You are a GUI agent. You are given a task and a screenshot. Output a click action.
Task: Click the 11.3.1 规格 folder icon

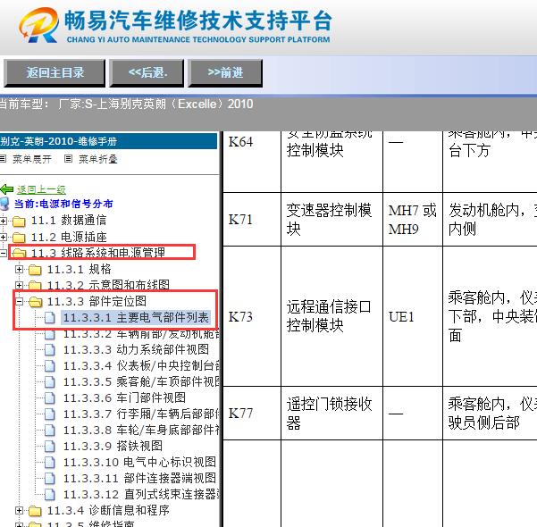click(35, 270)
